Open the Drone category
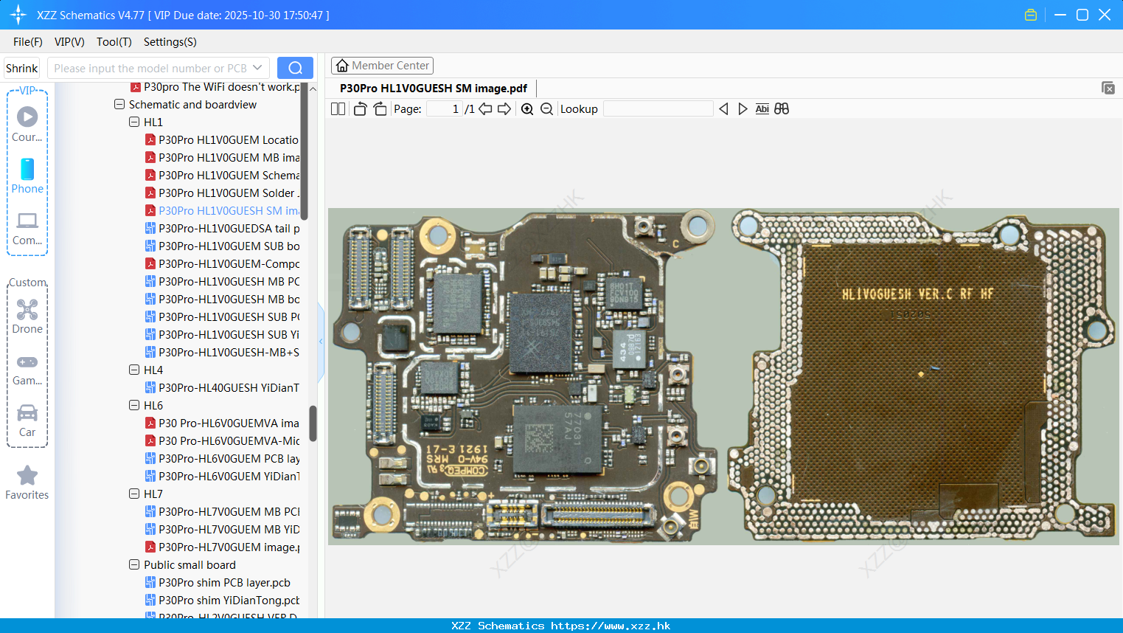This screenshot has width=1123, height=633. pos(27,316)
